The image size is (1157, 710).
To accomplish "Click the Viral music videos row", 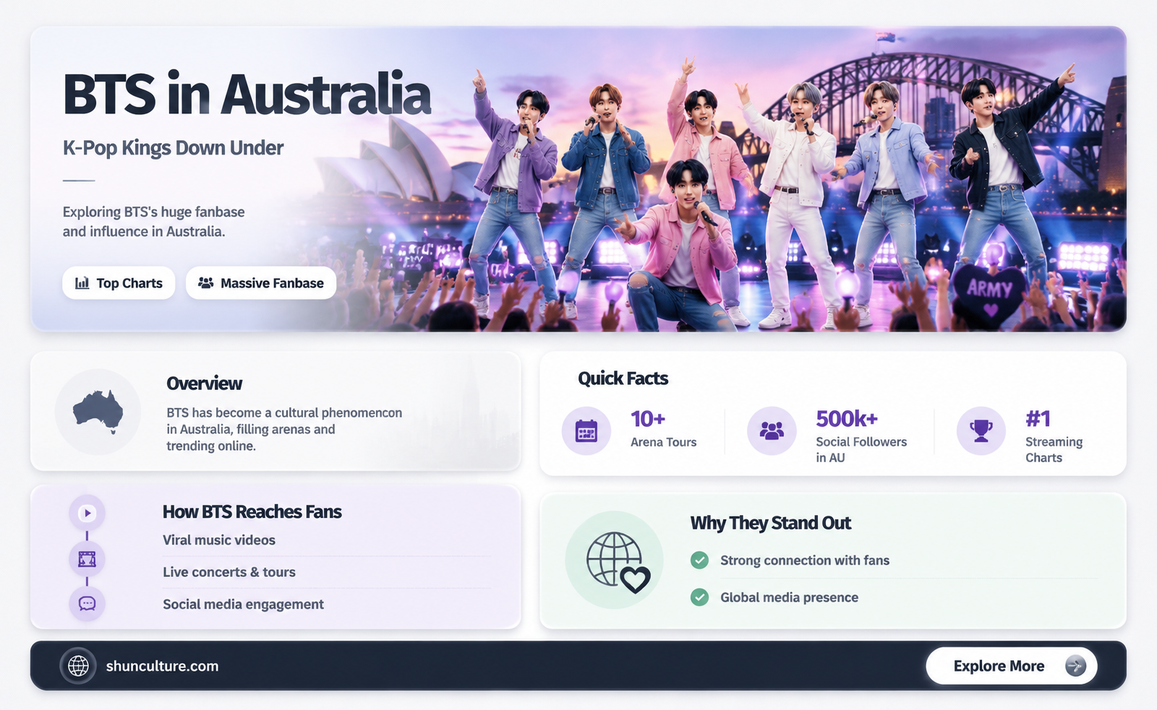I will pos(326,540).
